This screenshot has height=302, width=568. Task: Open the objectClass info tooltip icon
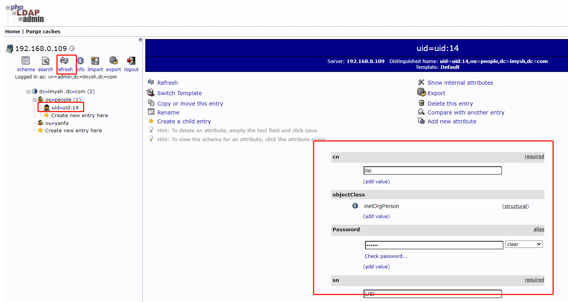pos(355,206)
